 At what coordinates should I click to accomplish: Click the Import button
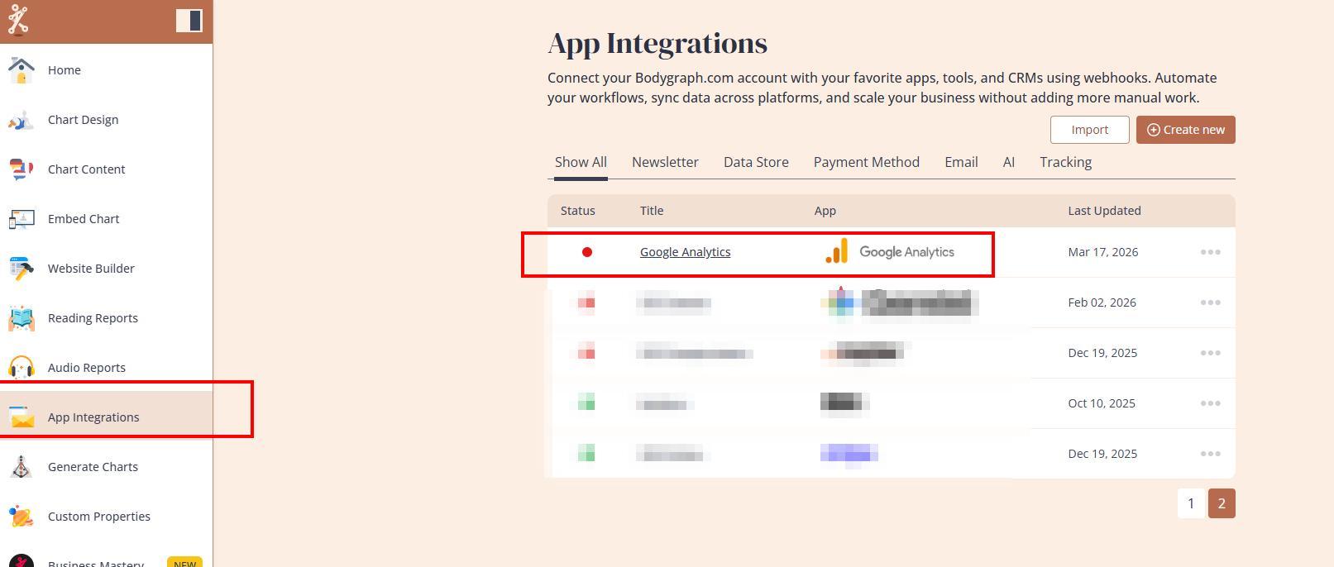(1089, 130)
